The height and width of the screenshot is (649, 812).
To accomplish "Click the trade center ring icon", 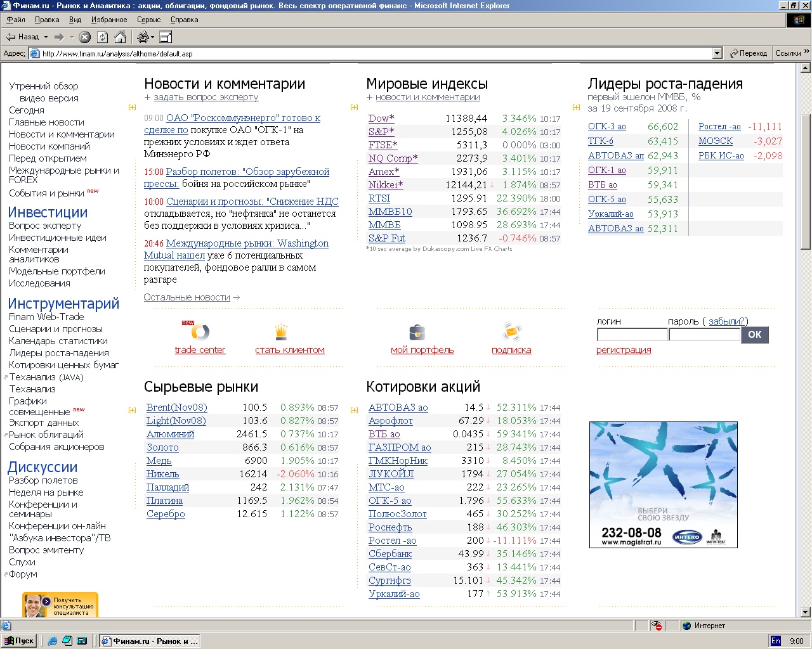I will click(x=199, y=331).
